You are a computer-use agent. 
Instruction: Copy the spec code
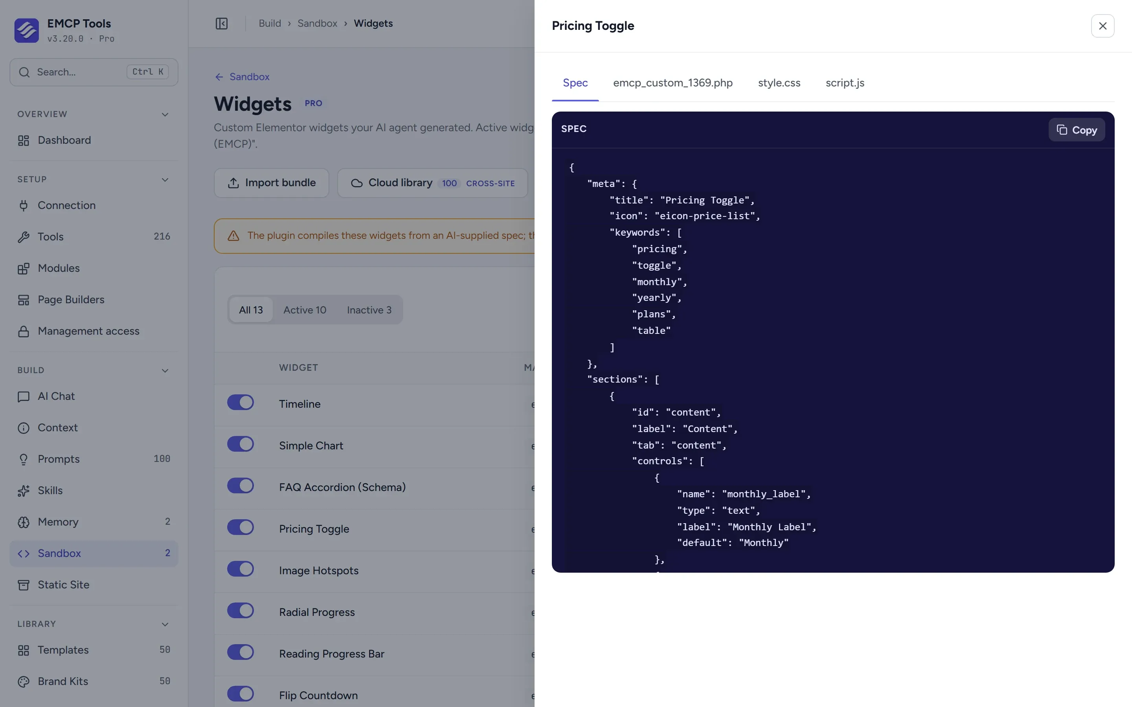click(1076, 130)
